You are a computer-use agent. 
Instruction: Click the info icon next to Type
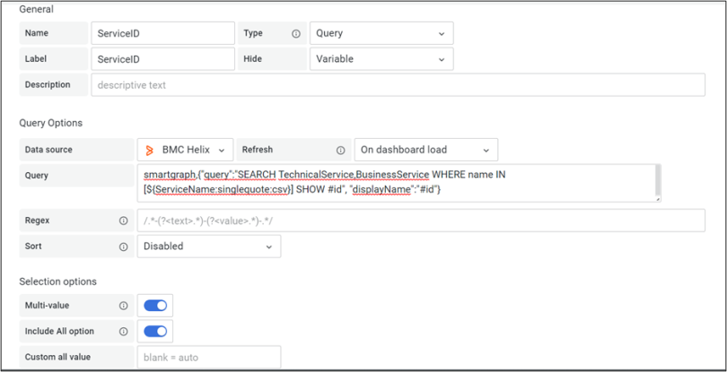pos(296,34)
